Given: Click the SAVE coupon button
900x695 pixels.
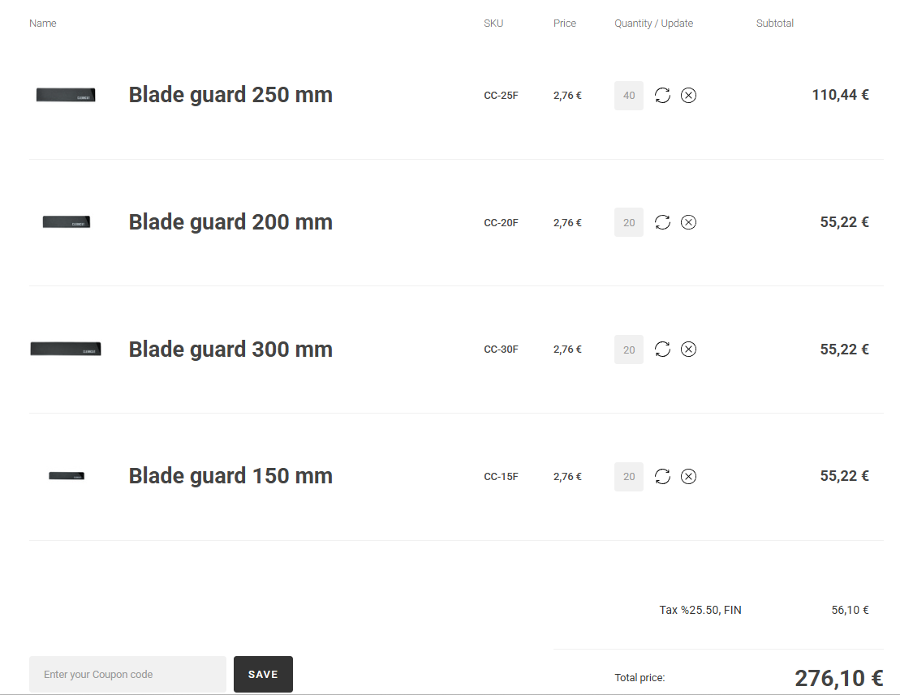Looking at the screenshot, I should point(263,674).
